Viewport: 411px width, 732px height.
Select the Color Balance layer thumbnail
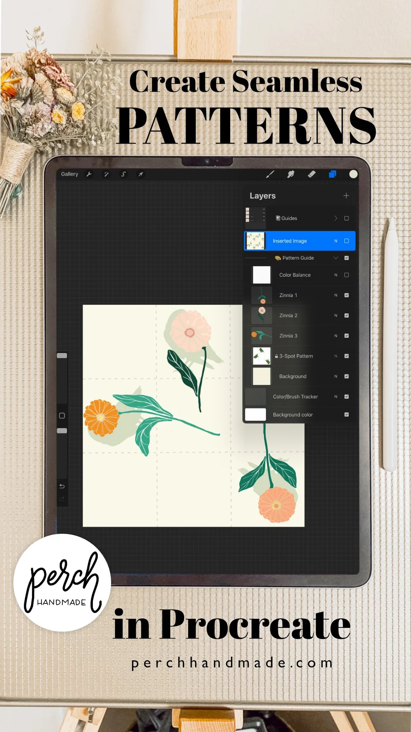(x=261, y=275)
